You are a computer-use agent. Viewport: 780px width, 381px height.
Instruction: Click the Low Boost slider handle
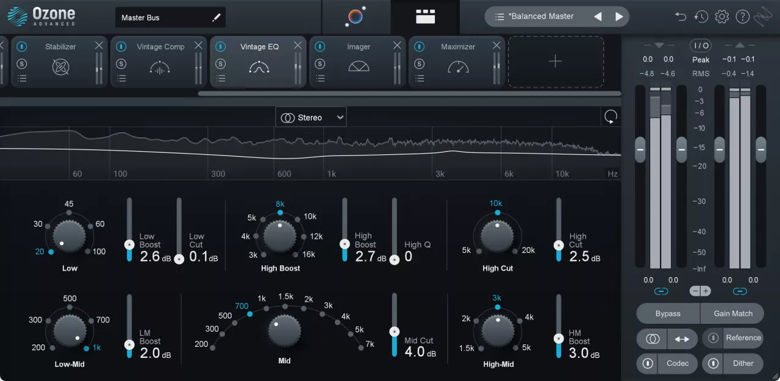129,244
